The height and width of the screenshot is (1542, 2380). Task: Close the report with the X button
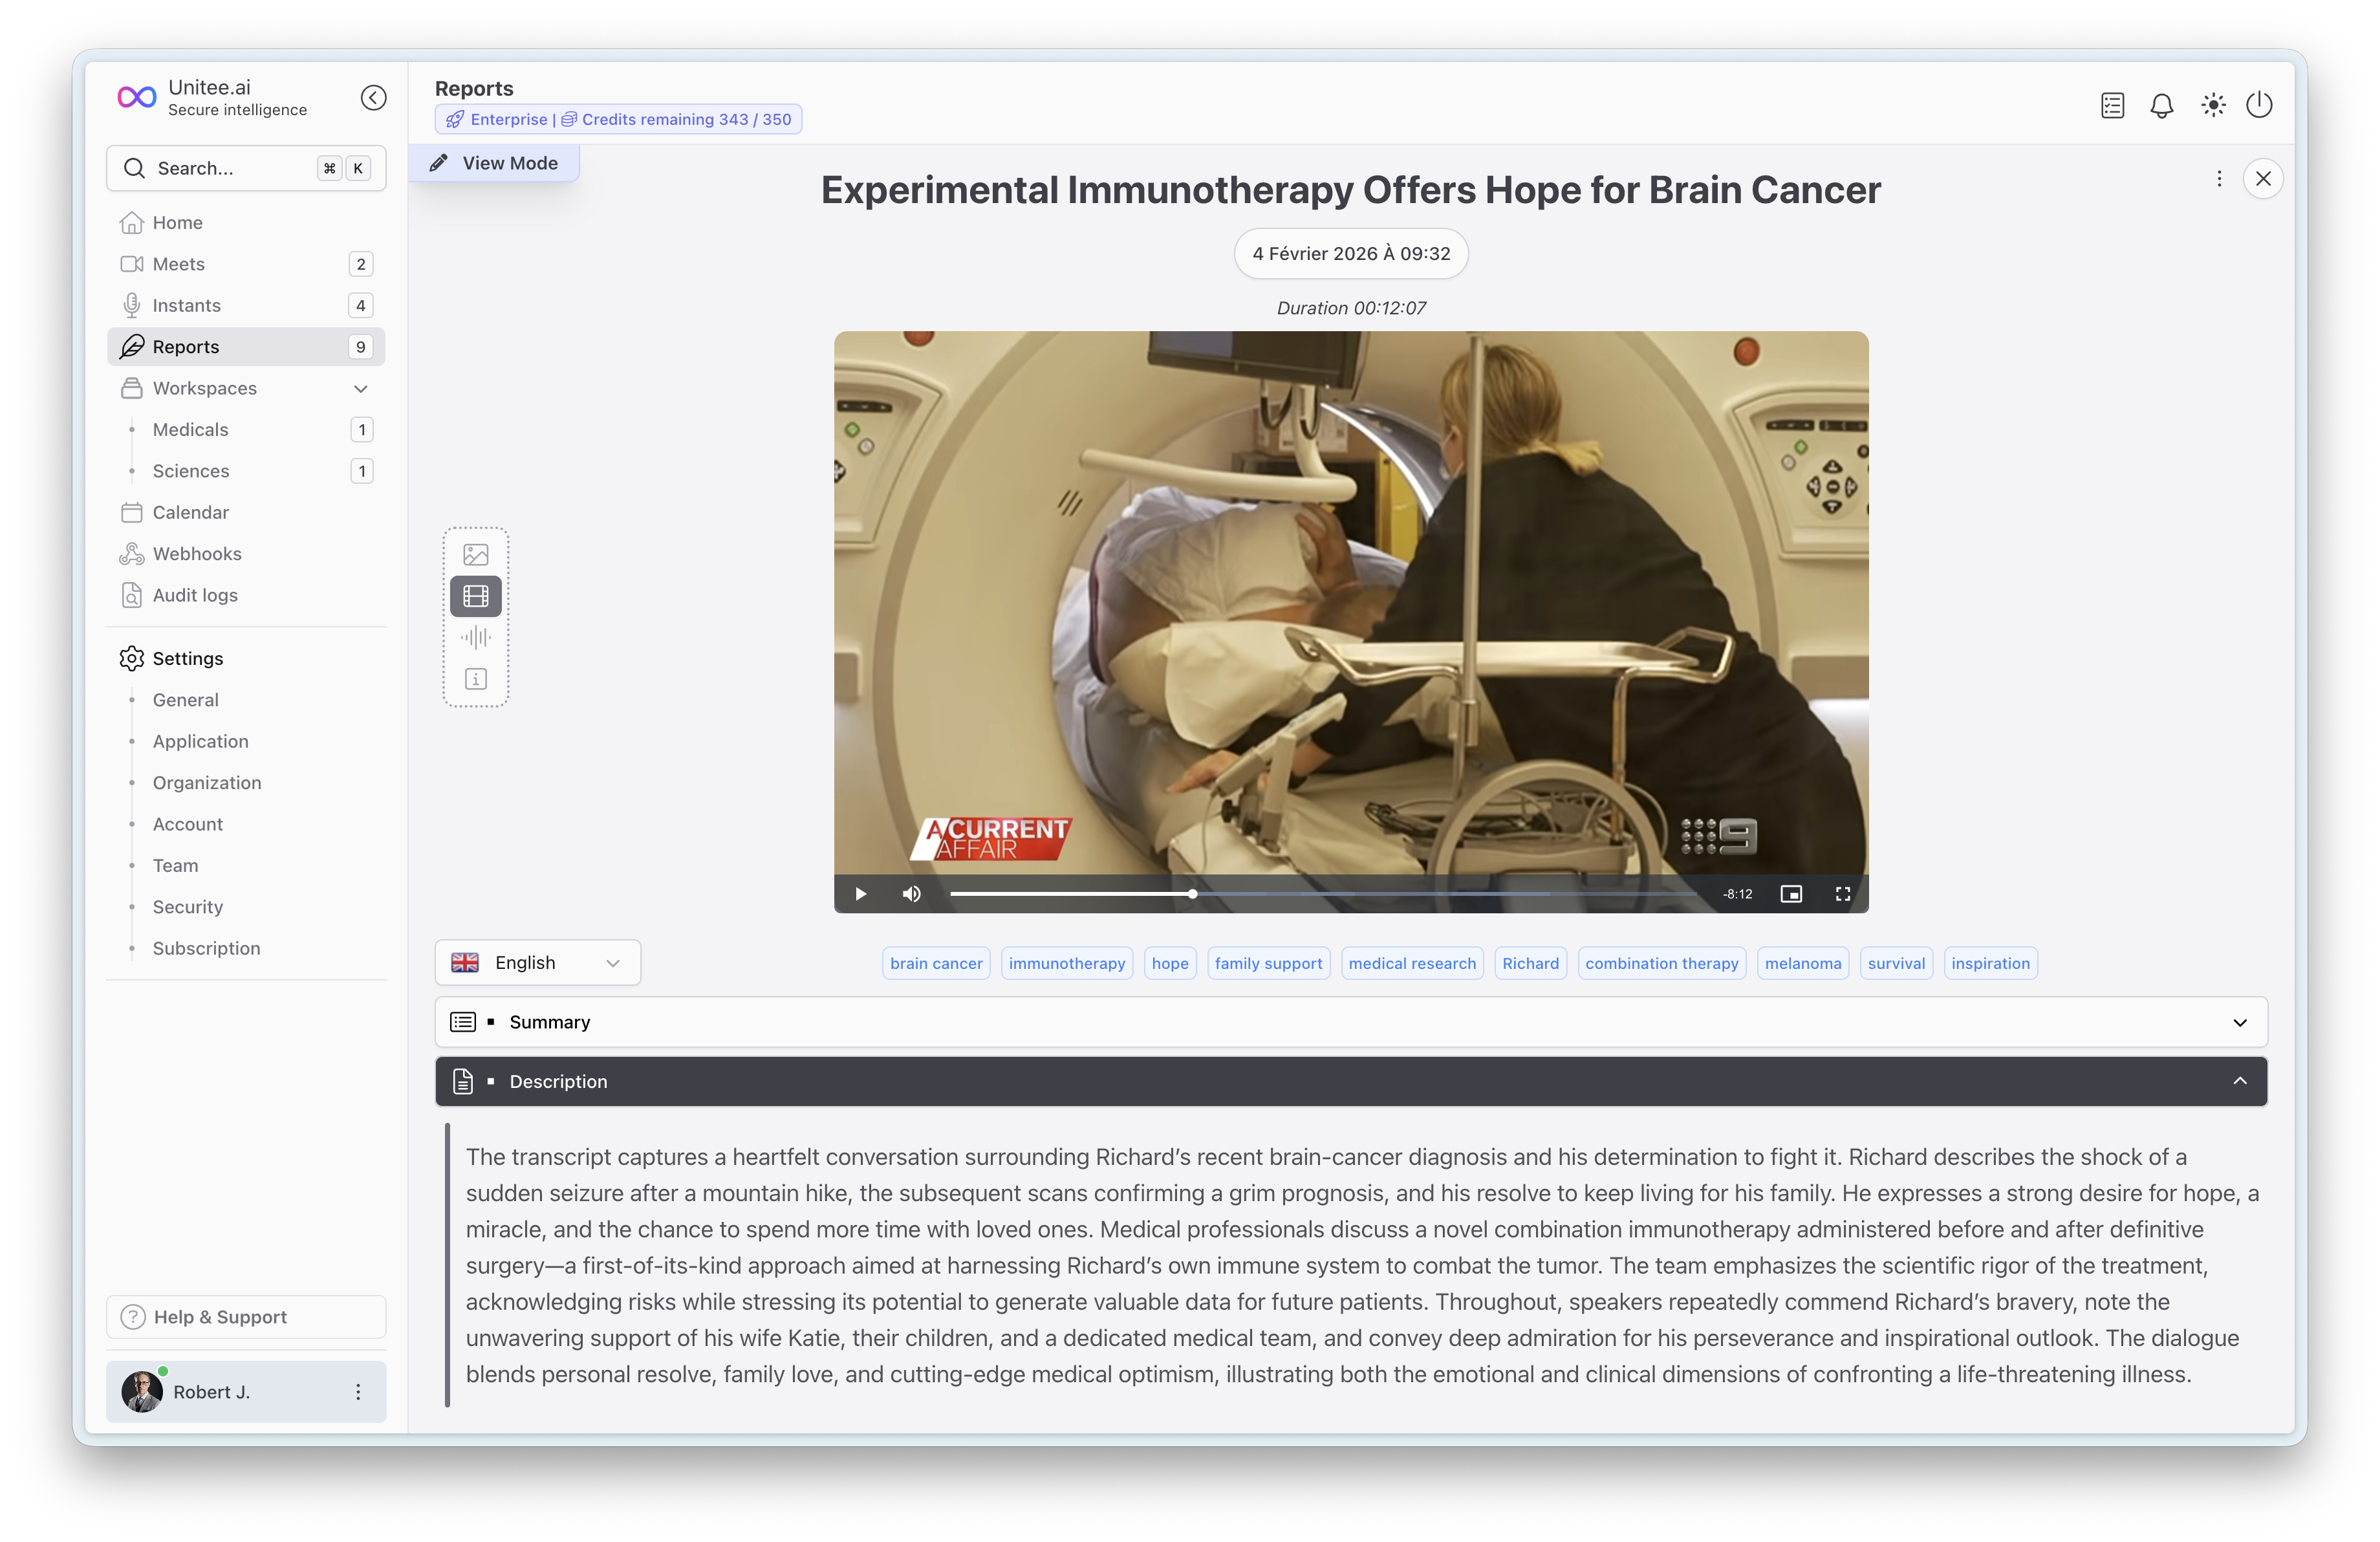coord(2263,179)
